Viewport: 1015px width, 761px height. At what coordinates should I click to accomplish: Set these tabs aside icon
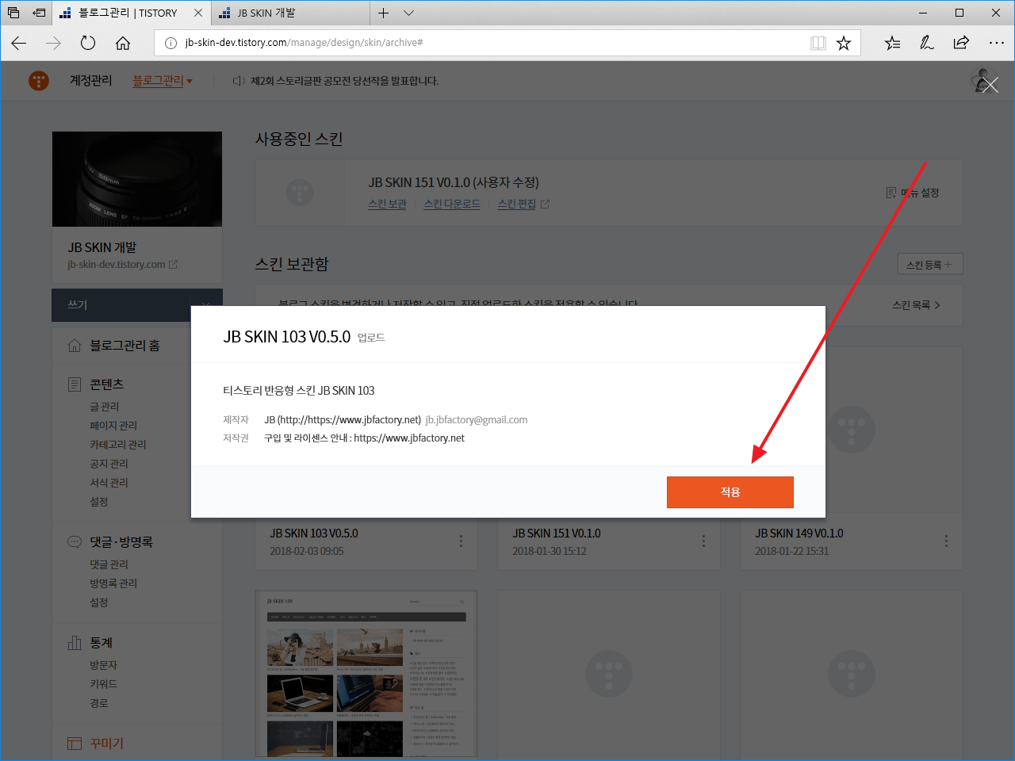(x=39, y=13)
